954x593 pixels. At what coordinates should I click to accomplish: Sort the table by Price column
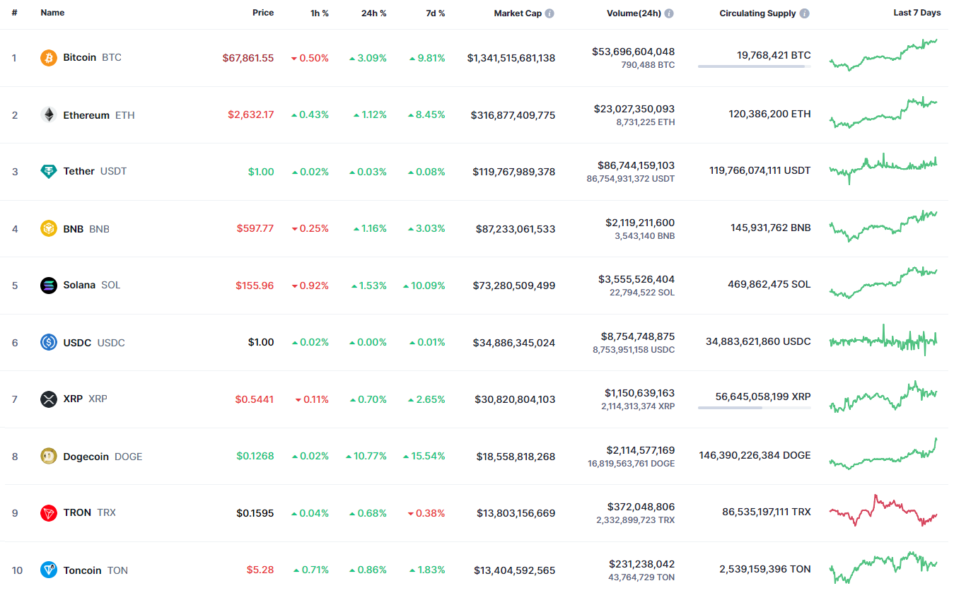click(x=263, y=13)
